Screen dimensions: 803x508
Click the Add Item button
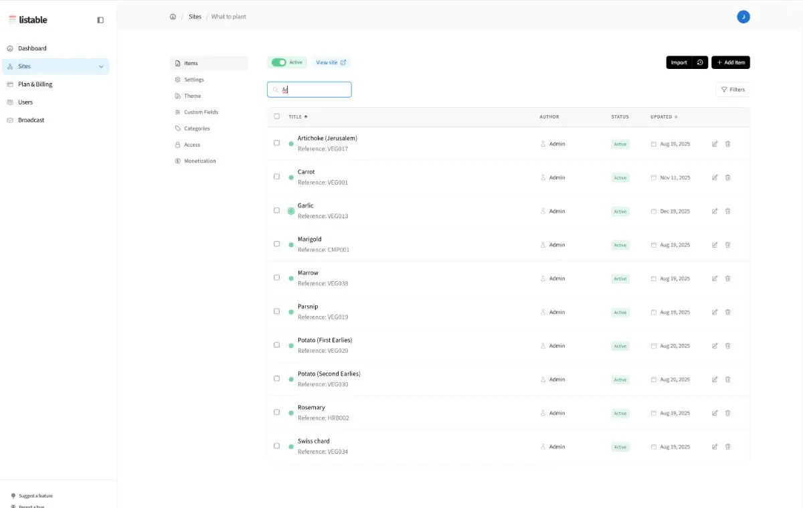(x=731, y=62)
